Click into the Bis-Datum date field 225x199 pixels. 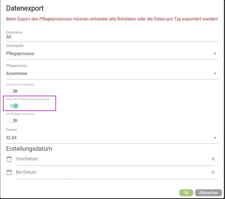[x=109, y=172]
